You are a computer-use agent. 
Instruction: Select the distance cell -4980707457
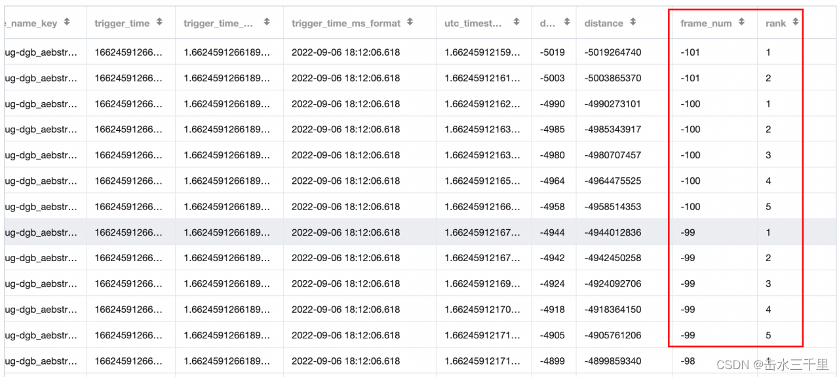pos(613,155)
